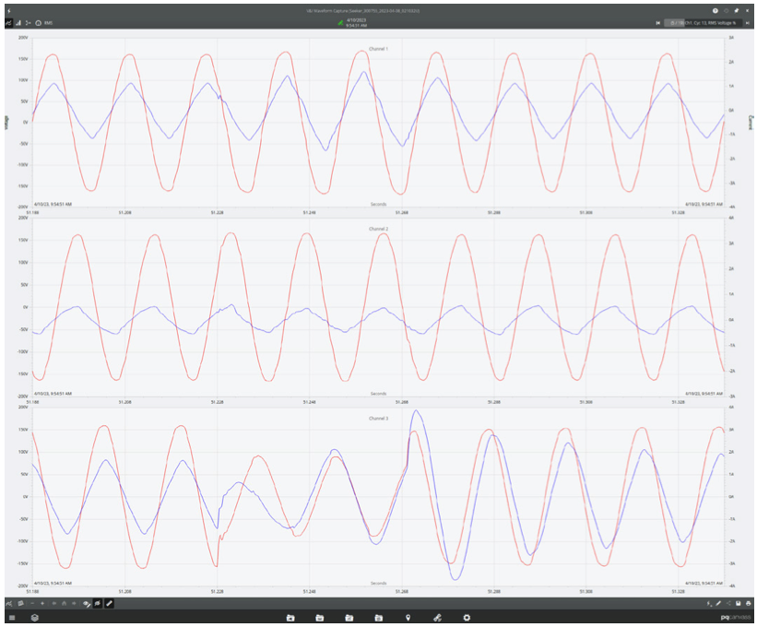Open the phasor diagram view icon
The image size is (757, 627).
(x=28, y=23)
